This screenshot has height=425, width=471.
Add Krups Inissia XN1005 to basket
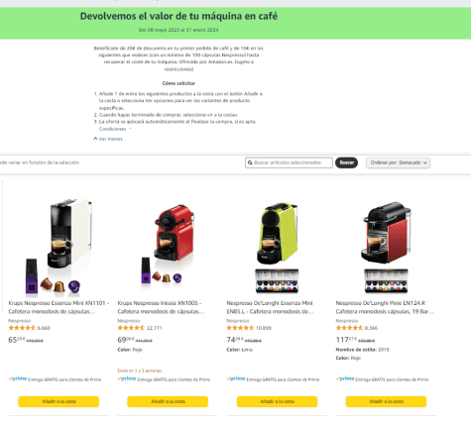pos(168,401)
